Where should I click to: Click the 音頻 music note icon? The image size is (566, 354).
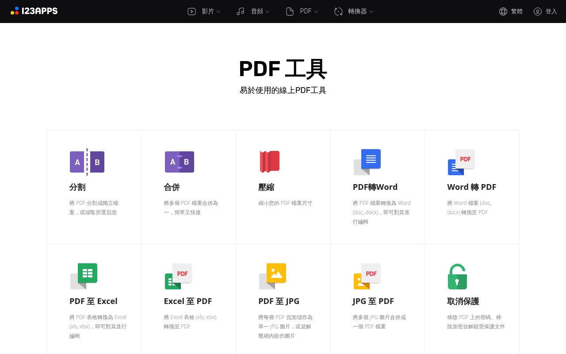coord(241,12)
